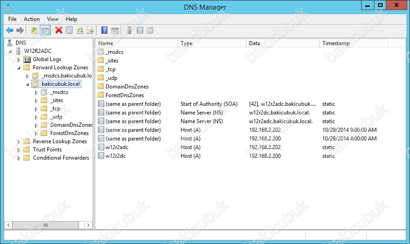Image resolution: width=410 pixels, height=244 pixels.
Task: Select Trust Points in the tree
Action: pyautogui.click(x=48, y=150)
